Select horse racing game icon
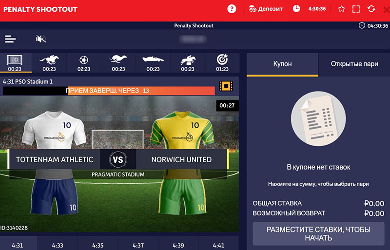This screenshot has width=390, height=250. pyautogui.click(x=49, y=63)
